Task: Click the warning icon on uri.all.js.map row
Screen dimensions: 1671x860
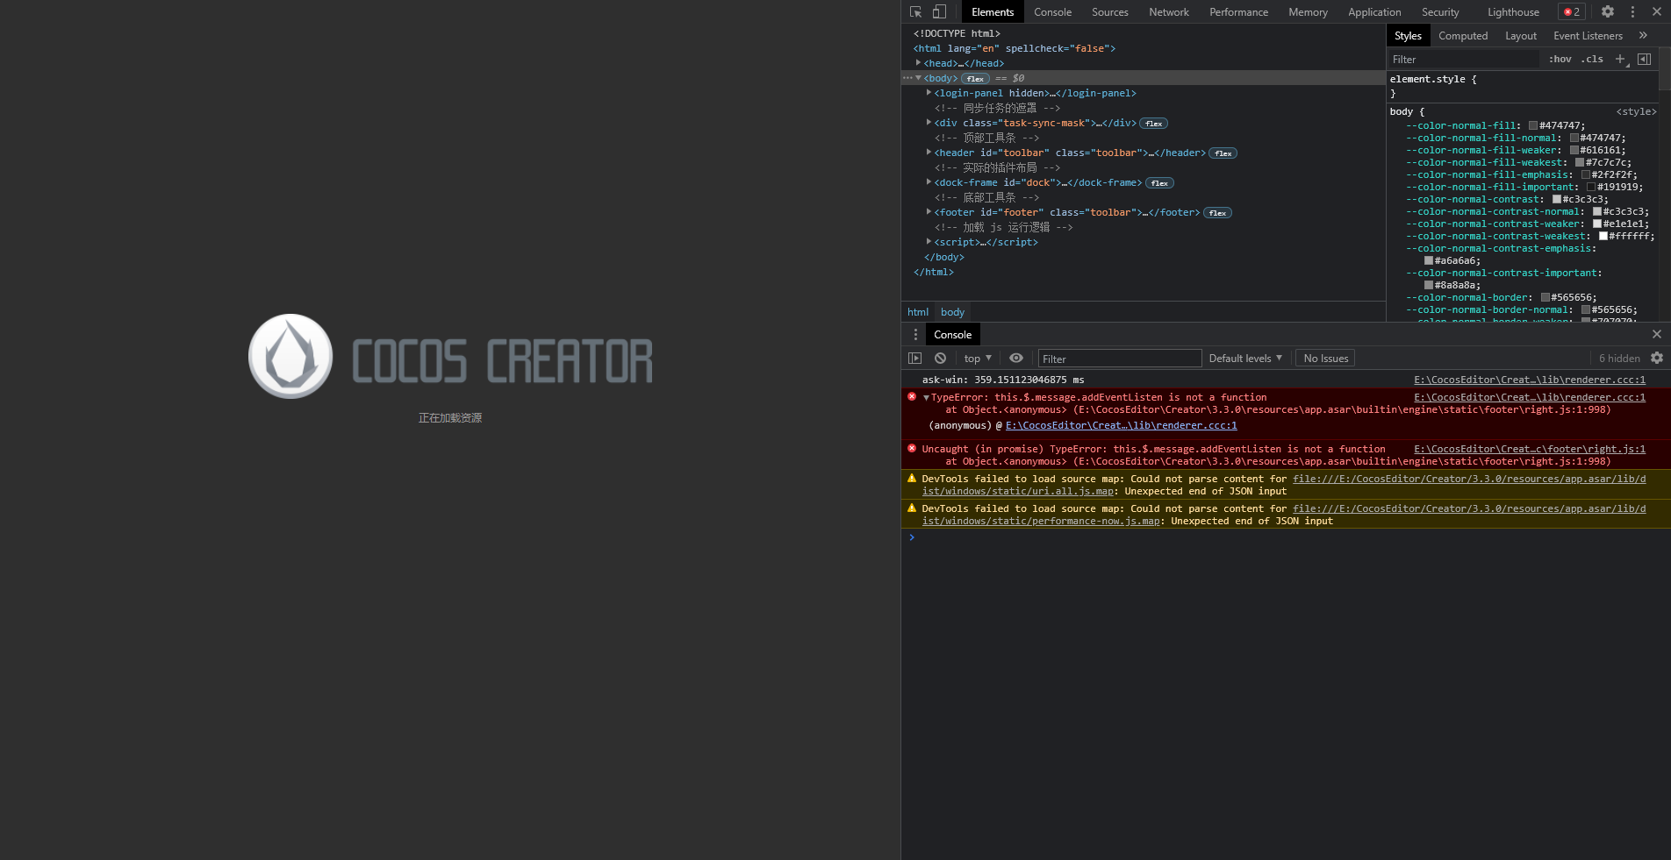Action: 912,479
